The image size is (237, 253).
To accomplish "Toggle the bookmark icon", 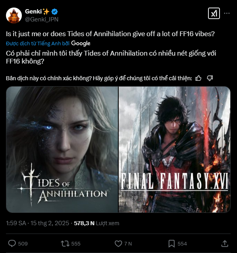I will tap(171, 243).
